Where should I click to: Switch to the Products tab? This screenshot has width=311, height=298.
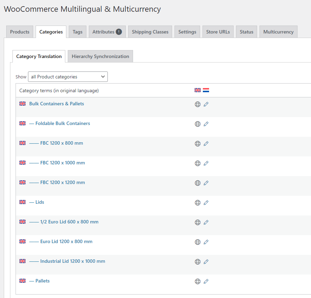(x=20, y=32)
